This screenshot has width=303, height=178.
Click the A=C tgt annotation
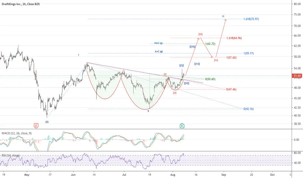pyautogui.click(x=159, y=51)
